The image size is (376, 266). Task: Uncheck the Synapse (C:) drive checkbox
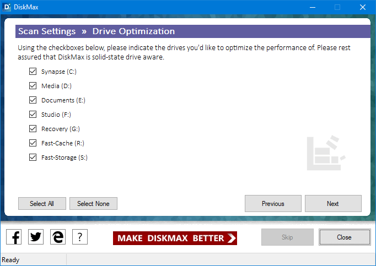click(x=33, y=72)
